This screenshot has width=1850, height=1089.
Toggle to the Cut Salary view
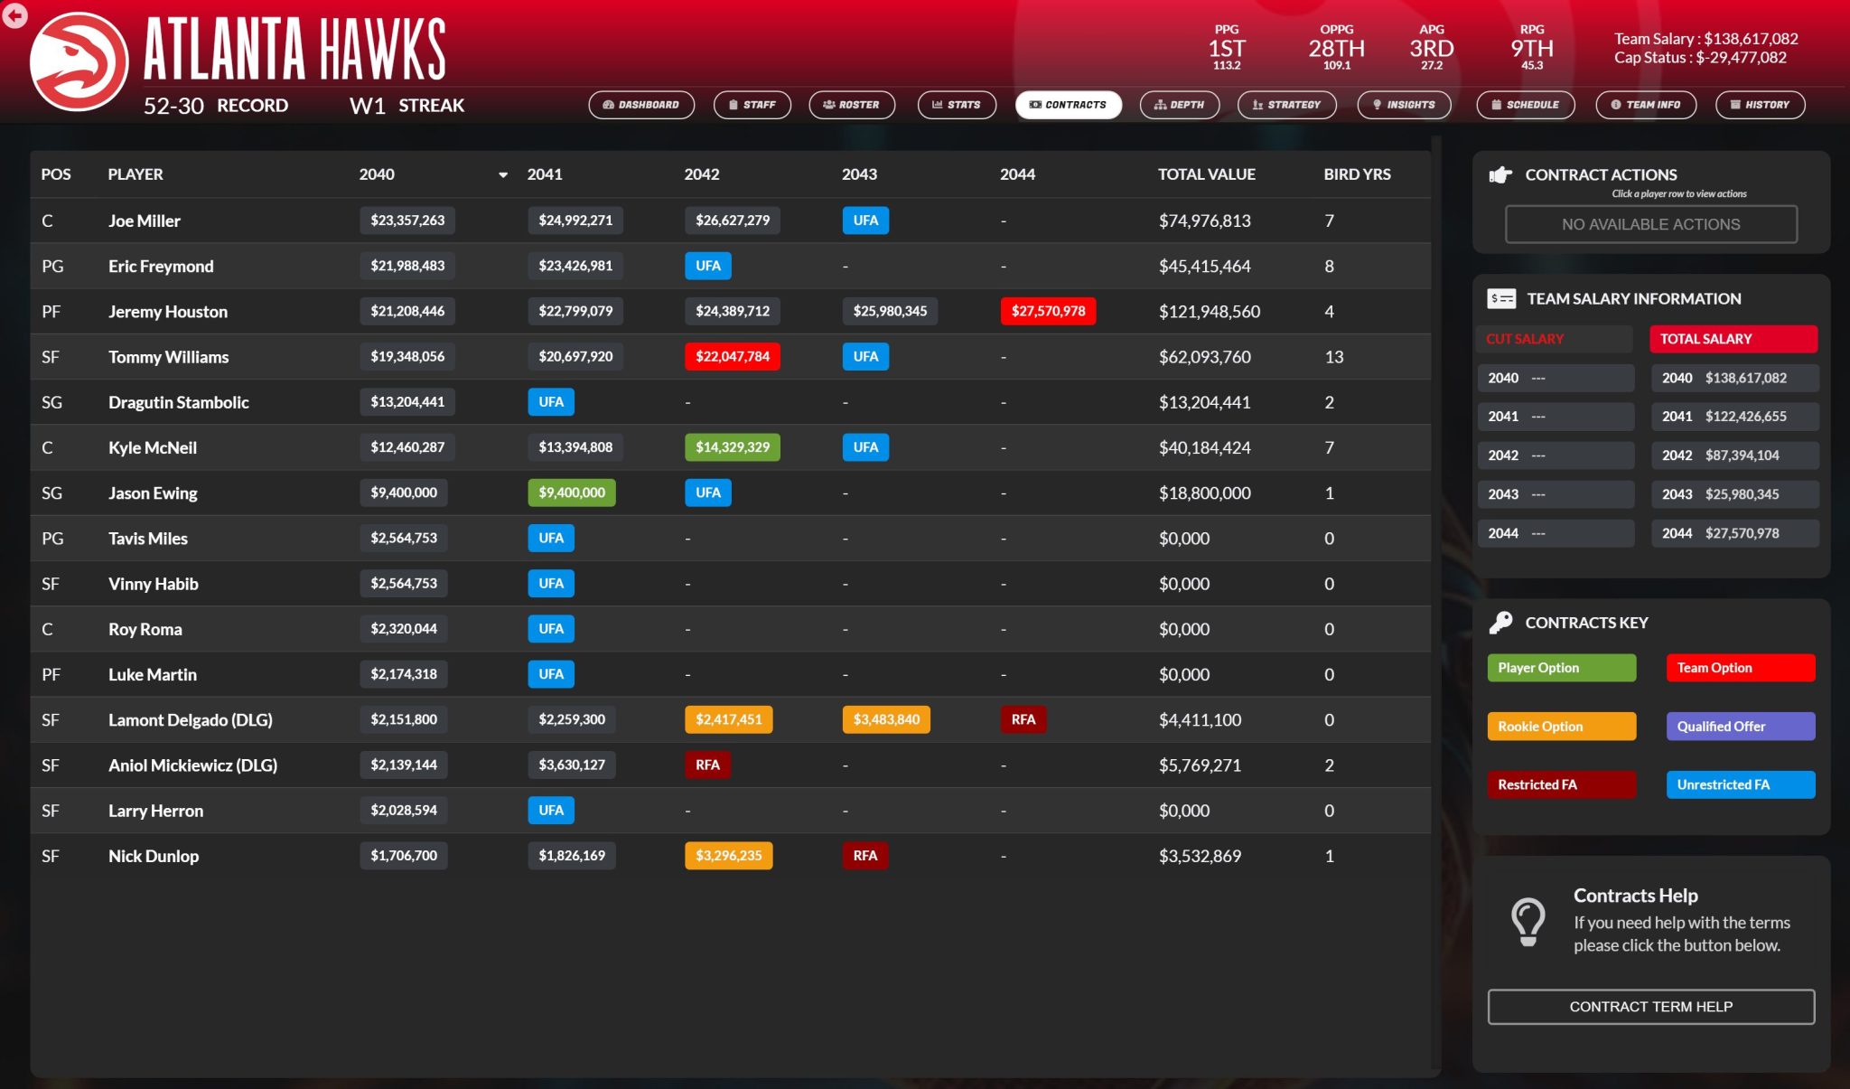coord(1554,339)
